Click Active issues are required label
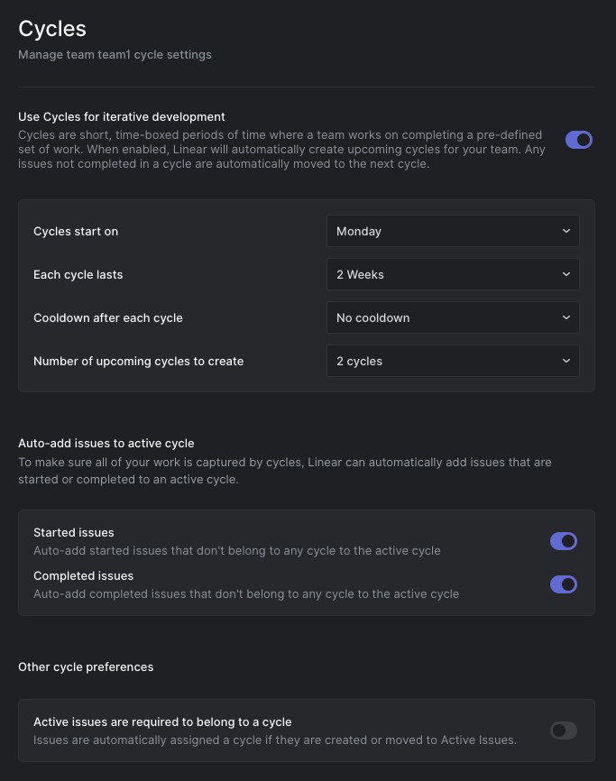Screen dimensions: 616x781 pyautogui.click(x=162, y=722)
